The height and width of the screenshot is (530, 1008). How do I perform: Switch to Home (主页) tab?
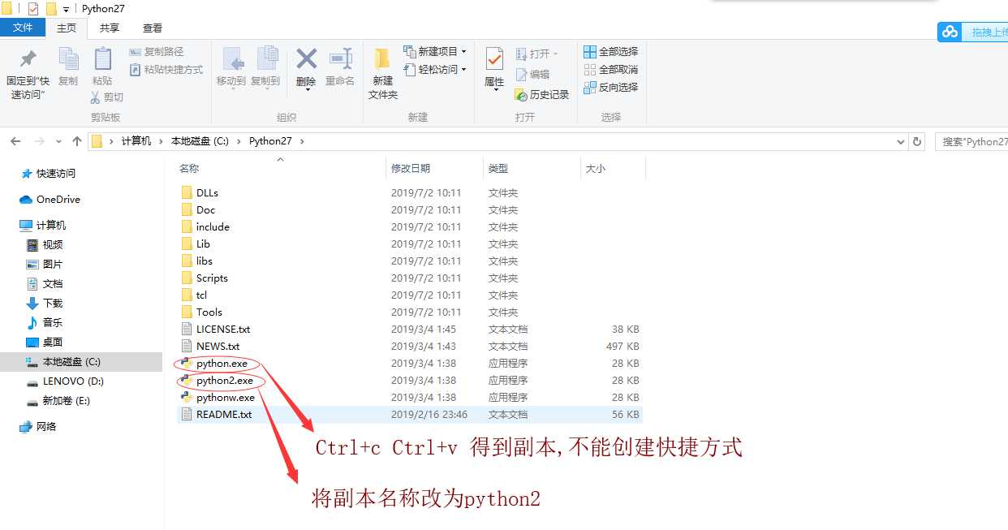point(67,28)
